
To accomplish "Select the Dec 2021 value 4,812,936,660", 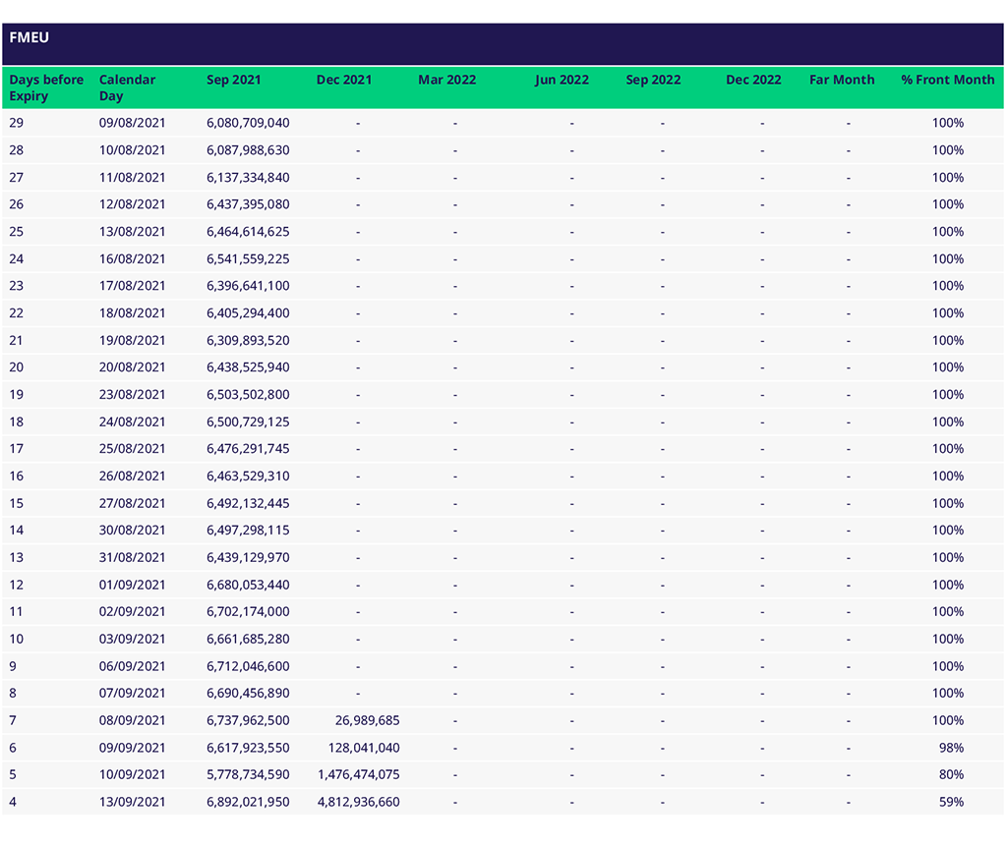I will click(358, 802).
